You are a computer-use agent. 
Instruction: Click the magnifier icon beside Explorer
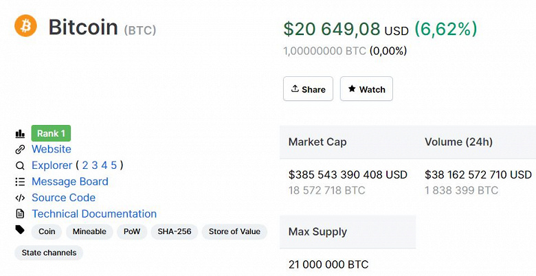[x=20, y=165]
